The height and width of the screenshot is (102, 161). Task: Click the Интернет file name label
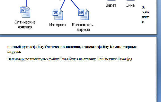pos(58,25)
